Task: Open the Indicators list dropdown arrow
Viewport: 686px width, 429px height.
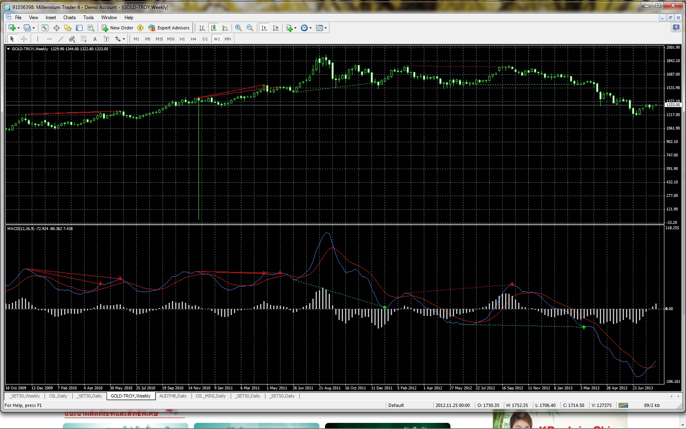Action: coord(295,28)
